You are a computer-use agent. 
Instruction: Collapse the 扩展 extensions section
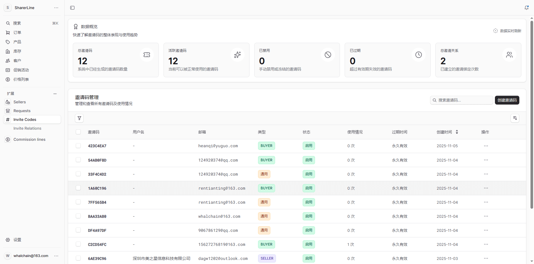(x=55, y=94)
